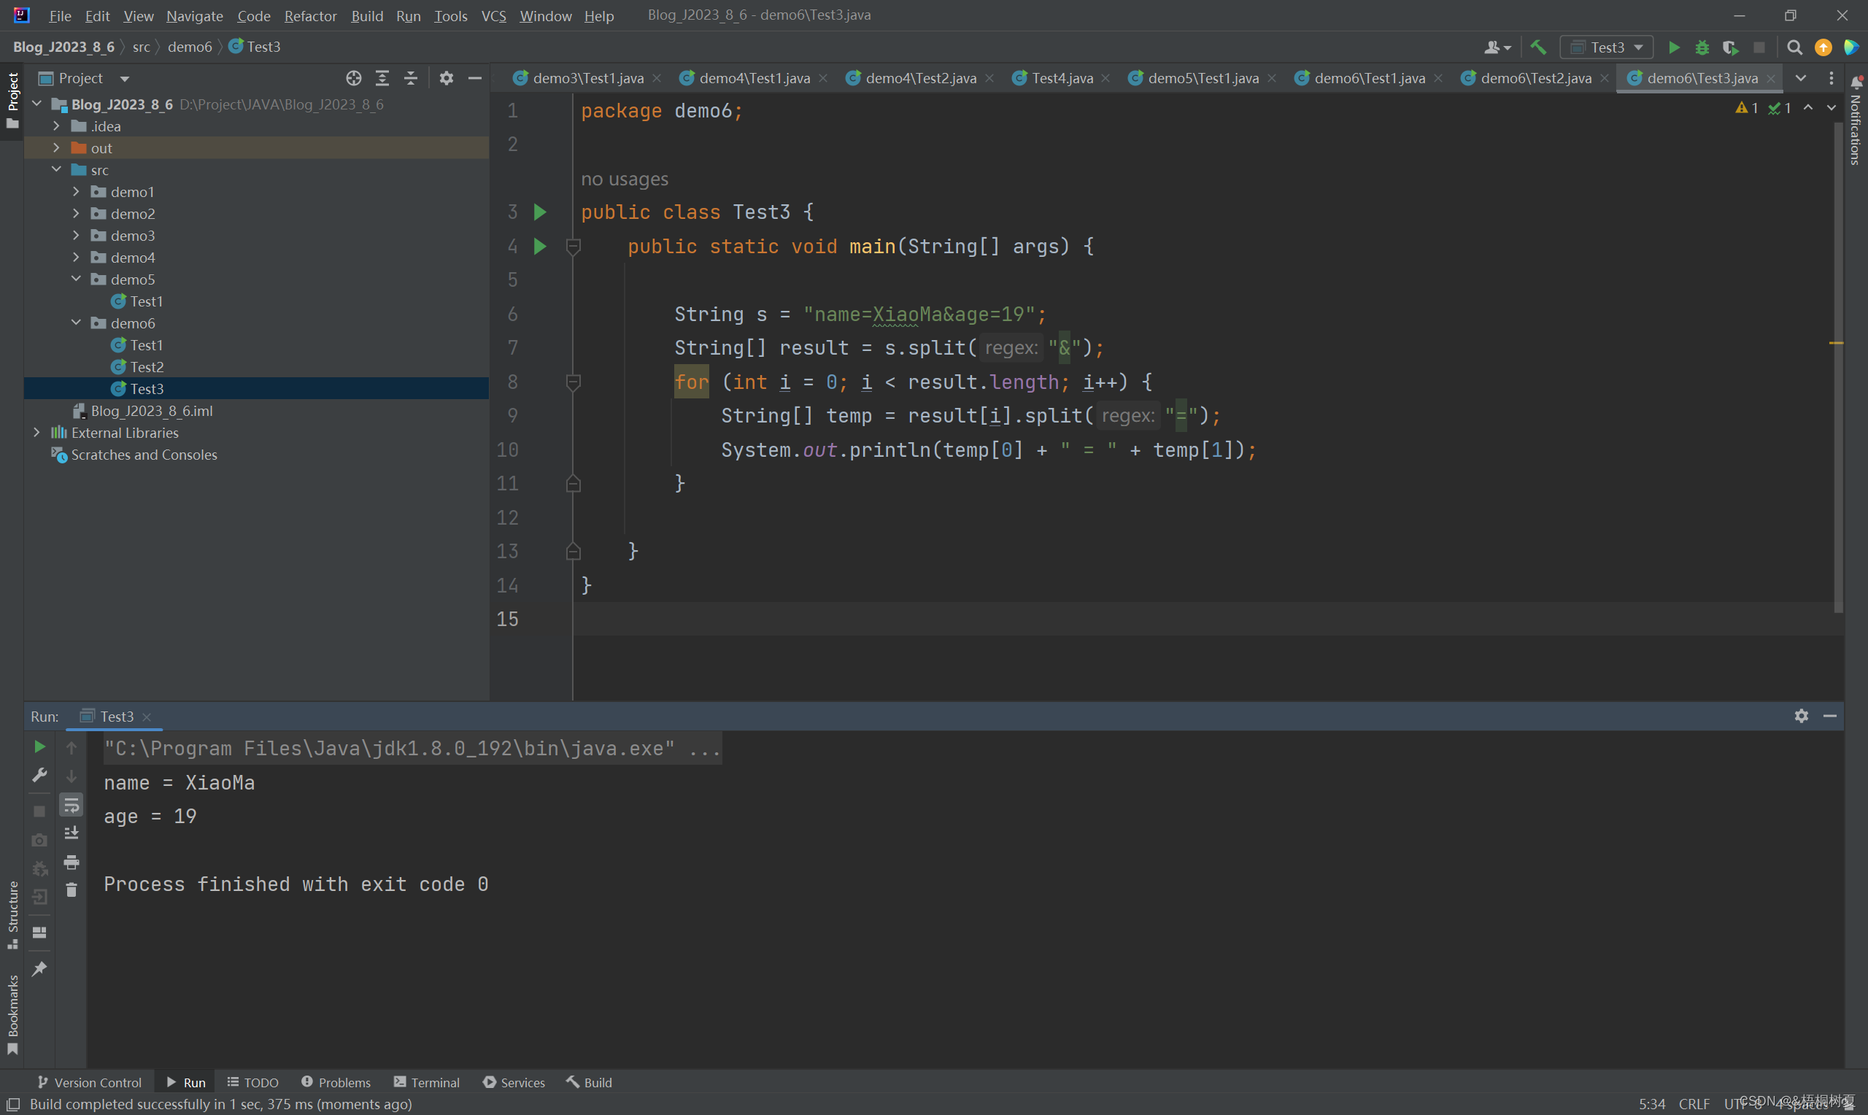Click the Debug bug icon in toolbar
This screenshot has width=1868, height=1115.
coord(1702,47)
